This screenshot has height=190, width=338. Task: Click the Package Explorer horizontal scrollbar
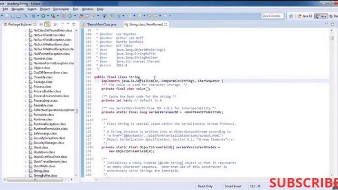[35, 179]
